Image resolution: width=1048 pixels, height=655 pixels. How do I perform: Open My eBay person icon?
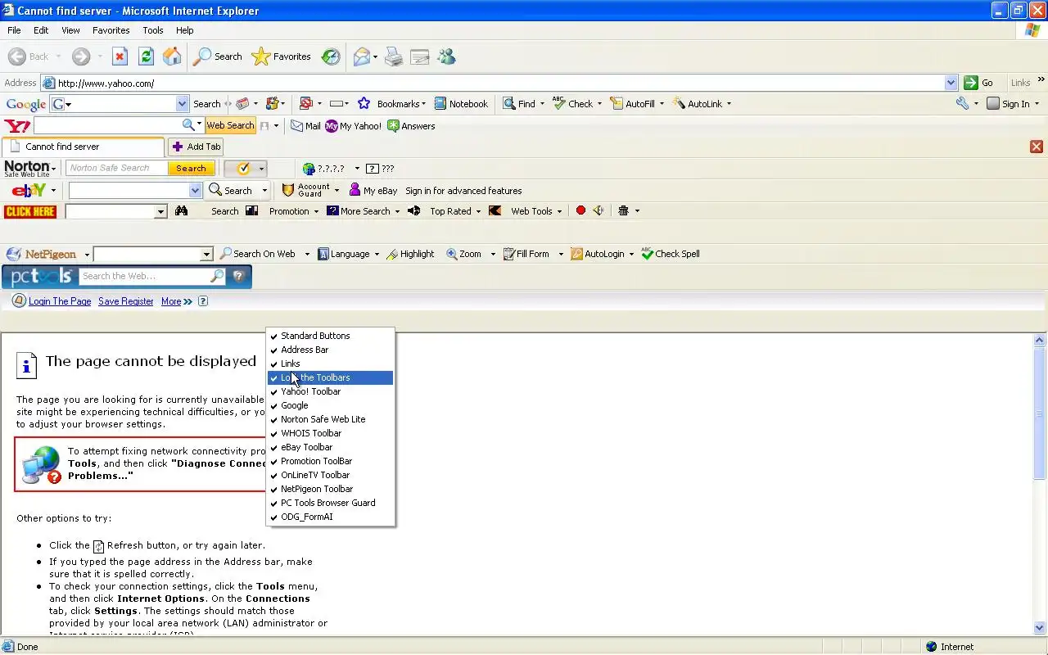[x=355, y=190]
